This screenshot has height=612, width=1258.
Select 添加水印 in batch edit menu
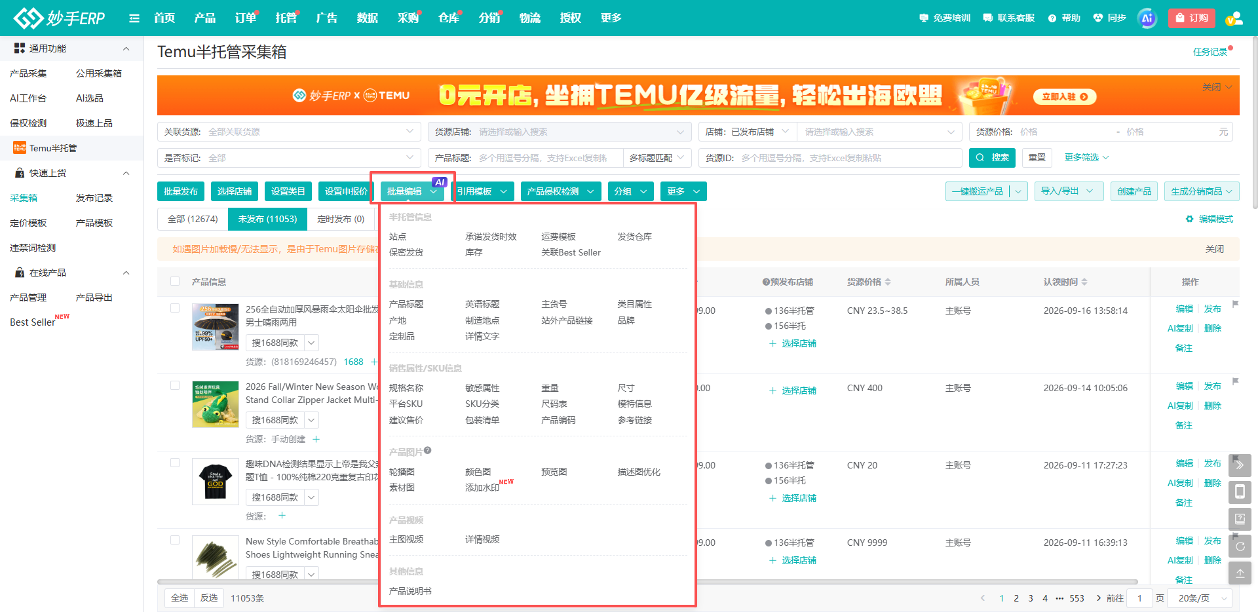482,488
